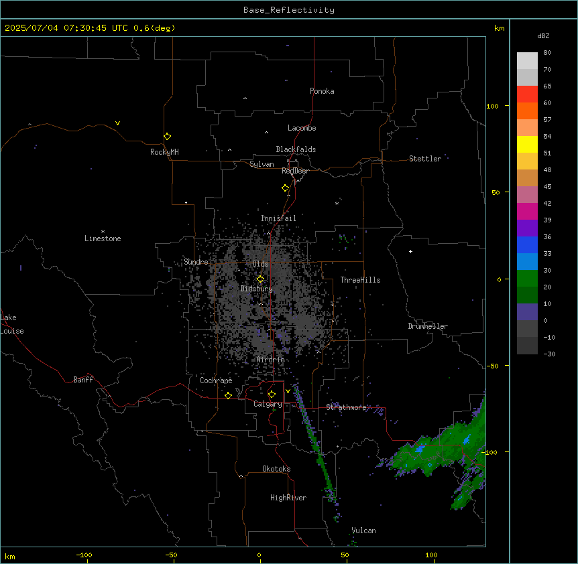Click the 2025/07/04 07:30:45 UTC timestamp
The image size is (578, 564).
[66, 28]
